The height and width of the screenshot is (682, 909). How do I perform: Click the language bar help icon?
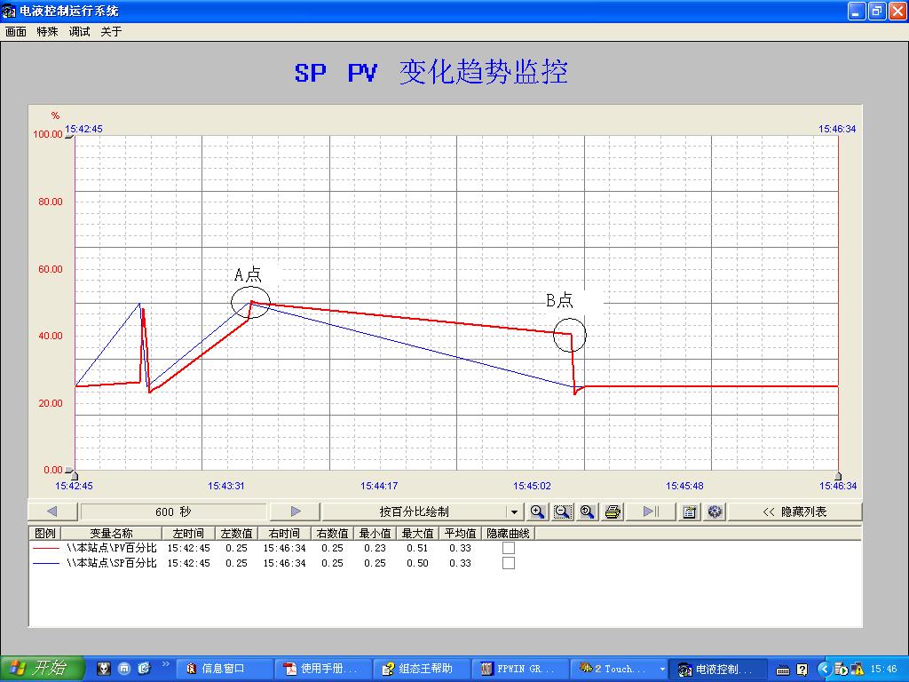point(802,670)
